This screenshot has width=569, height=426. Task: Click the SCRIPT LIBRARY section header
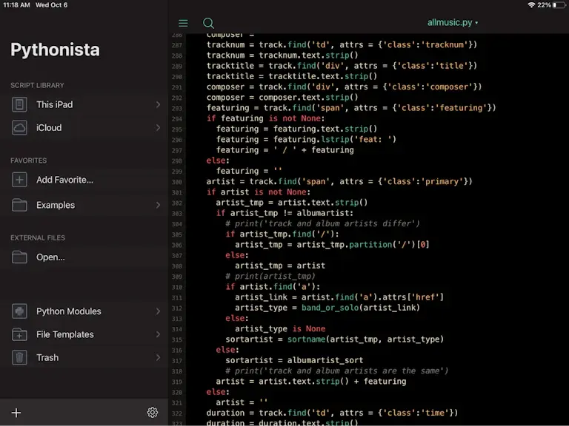click(x=37, y=85)
